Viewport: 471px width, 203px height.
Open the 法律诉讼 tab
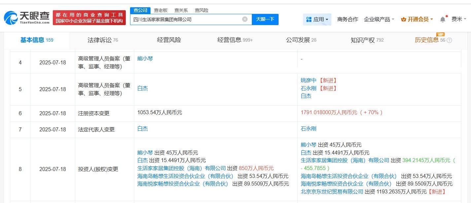[x=103, y=40]
